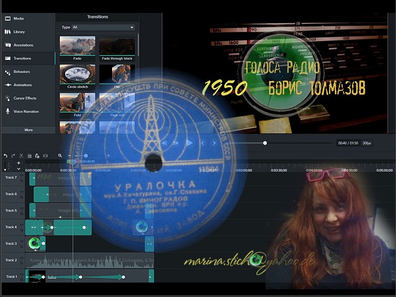Lock Track 2 with its lock icon
This screenshot has width=396, height=297.
(22, 263)
